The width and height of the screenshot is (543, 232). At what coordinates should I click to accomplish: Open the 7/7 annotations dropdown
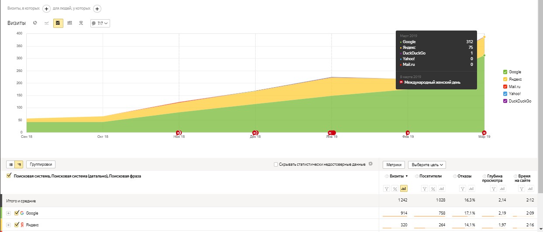point(100,23)
